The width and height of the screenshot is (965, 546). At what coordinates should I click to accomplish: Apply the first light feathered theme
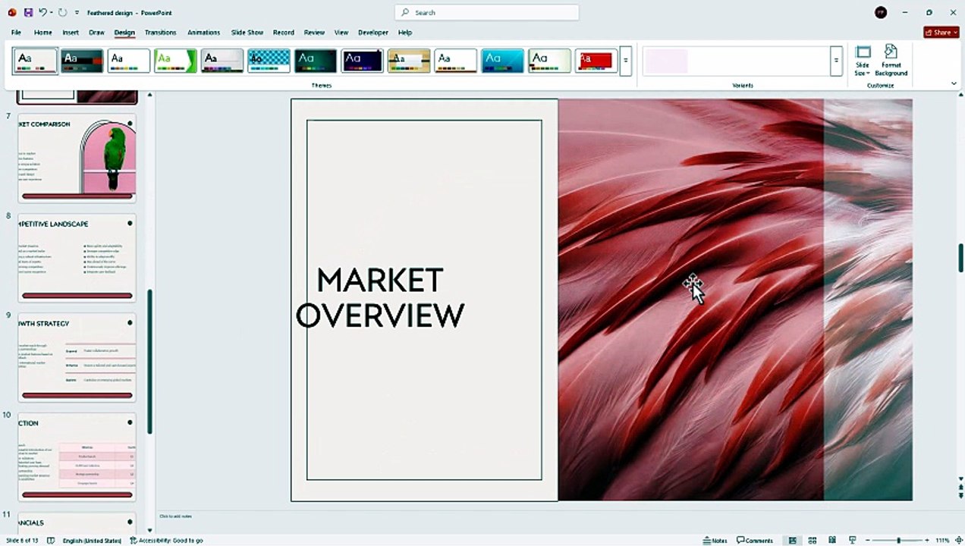[36, 61]
